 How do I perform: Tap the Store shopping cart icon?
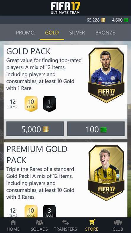coord(92,222)
